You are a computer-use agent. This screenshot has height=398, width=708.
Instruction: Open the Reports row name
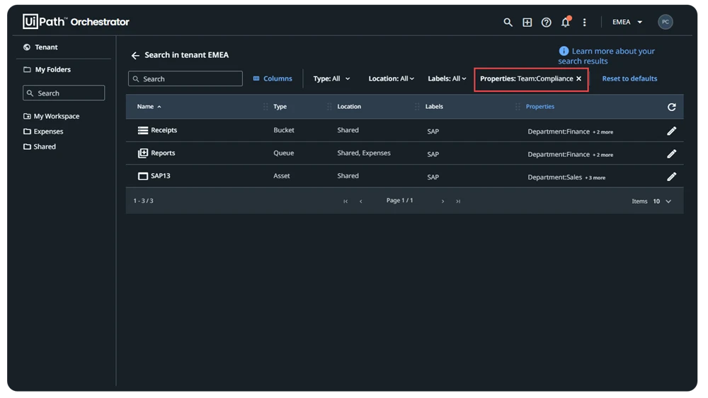point(163,153)
